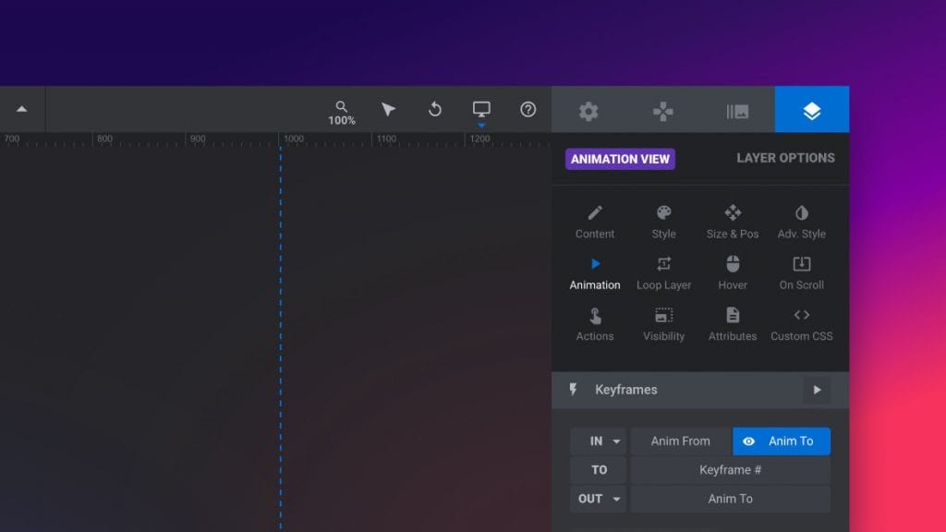The image size is (946, 532).
Task: Open the Custom CSS code section
Action: (x=802, y=324)
